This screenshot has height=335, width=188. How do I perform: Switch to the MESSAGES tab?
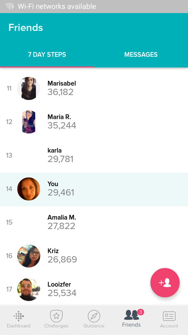click(x=141, y=55)
